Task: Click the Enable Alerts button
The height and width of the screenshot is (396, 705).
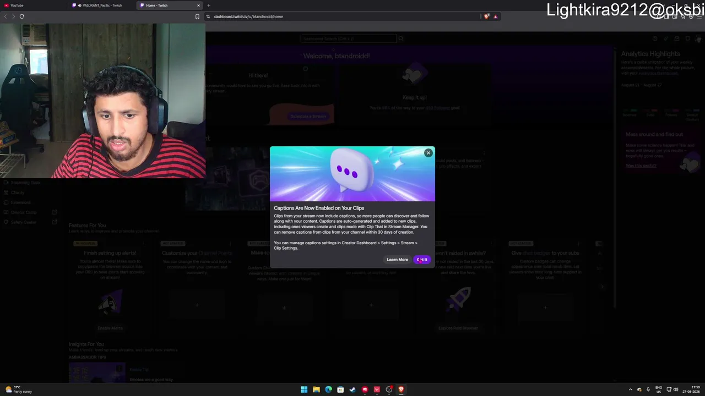Action: [x=110, y=328]
